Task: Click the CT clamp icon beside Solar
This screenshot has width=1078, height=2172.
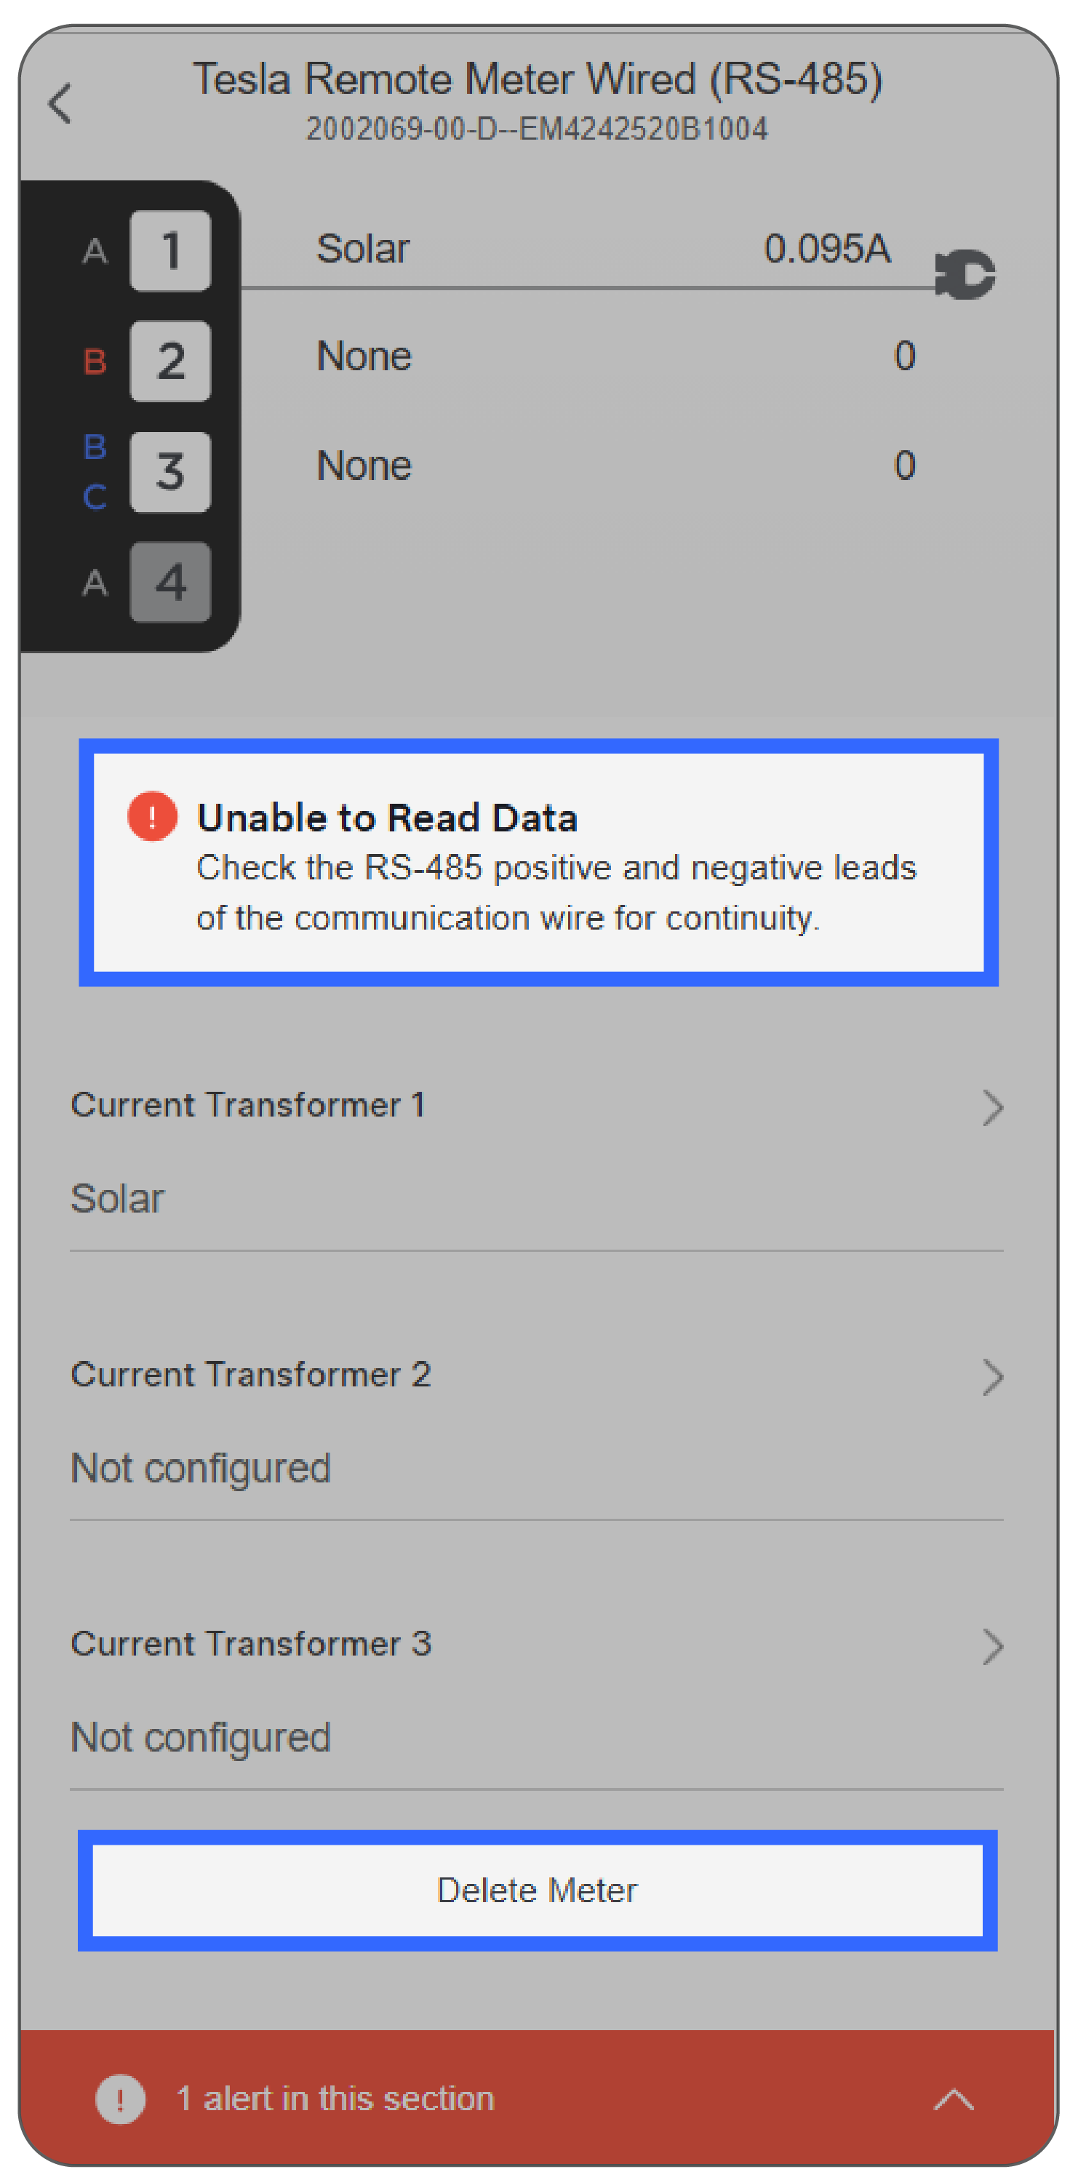Action: (x=965, y=275)
